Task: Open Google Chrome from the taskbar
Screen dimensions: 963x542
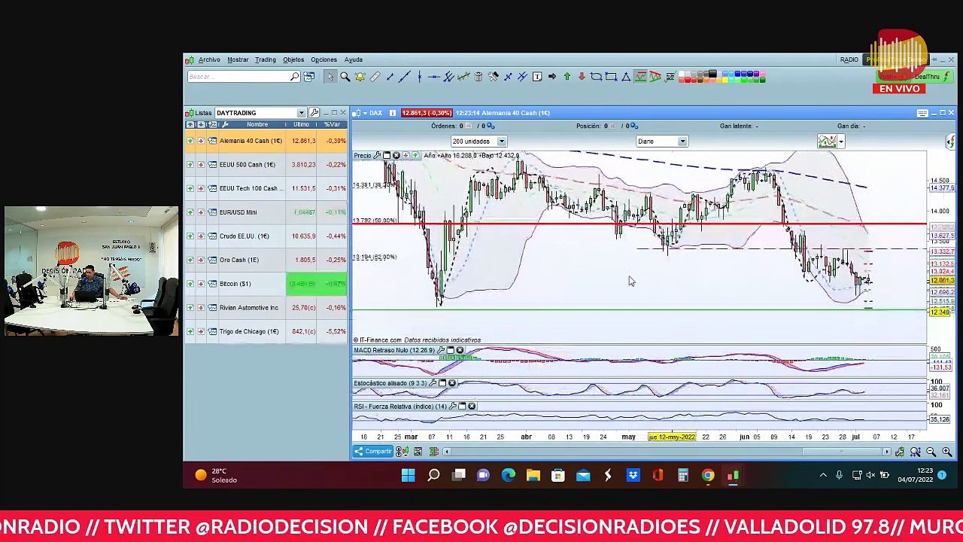Action: [708, 475]
